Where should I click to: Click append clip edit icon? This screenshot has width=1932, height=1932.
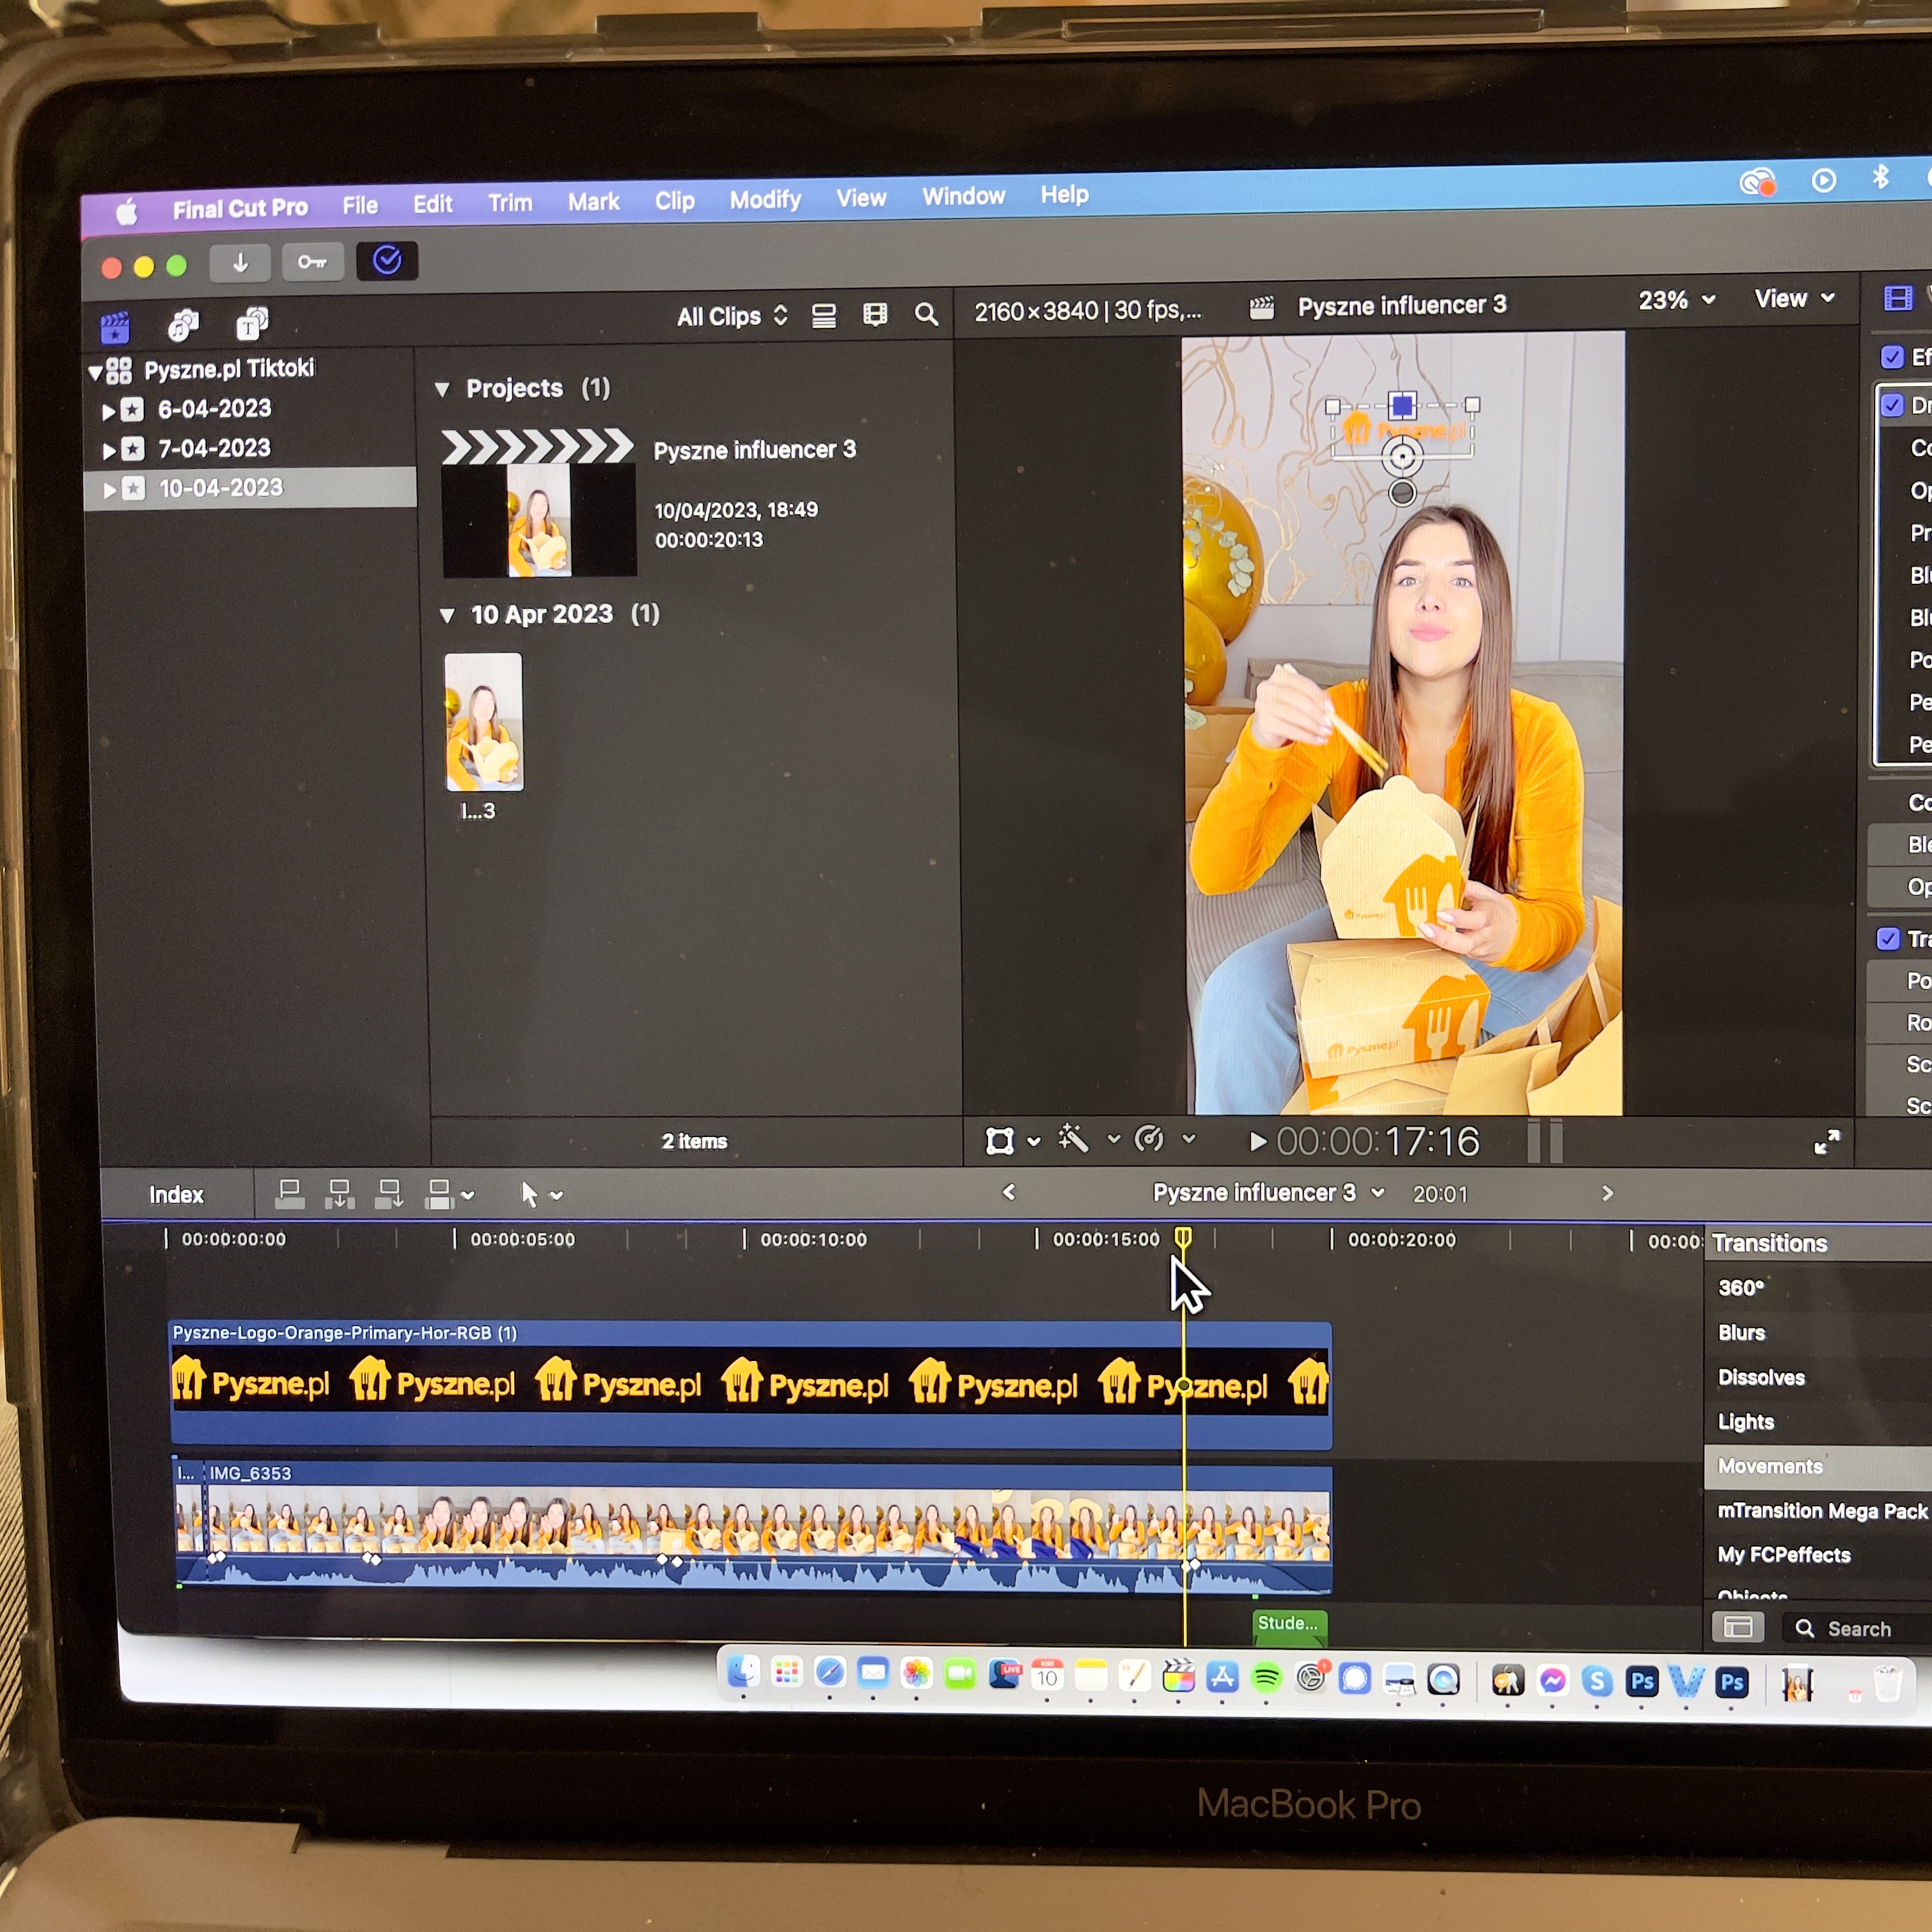[x=389, y=1194]
